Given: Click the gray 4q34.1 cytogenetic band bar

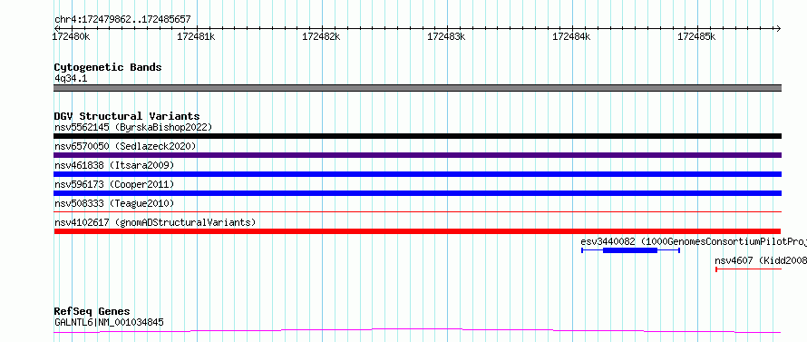Looking at the screenshot, I should [417, 88].
